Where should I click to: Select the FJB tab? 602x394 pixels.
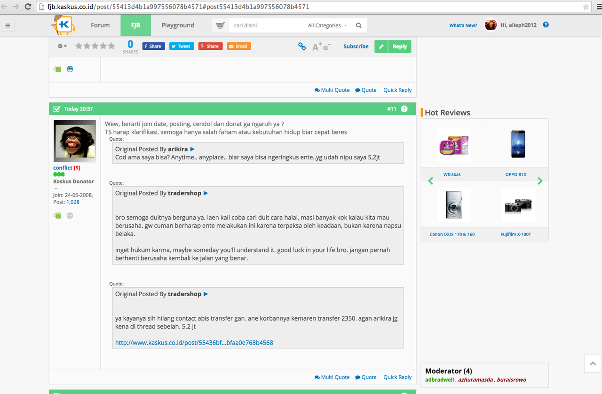pyautogui.click(x=135, y=25)
